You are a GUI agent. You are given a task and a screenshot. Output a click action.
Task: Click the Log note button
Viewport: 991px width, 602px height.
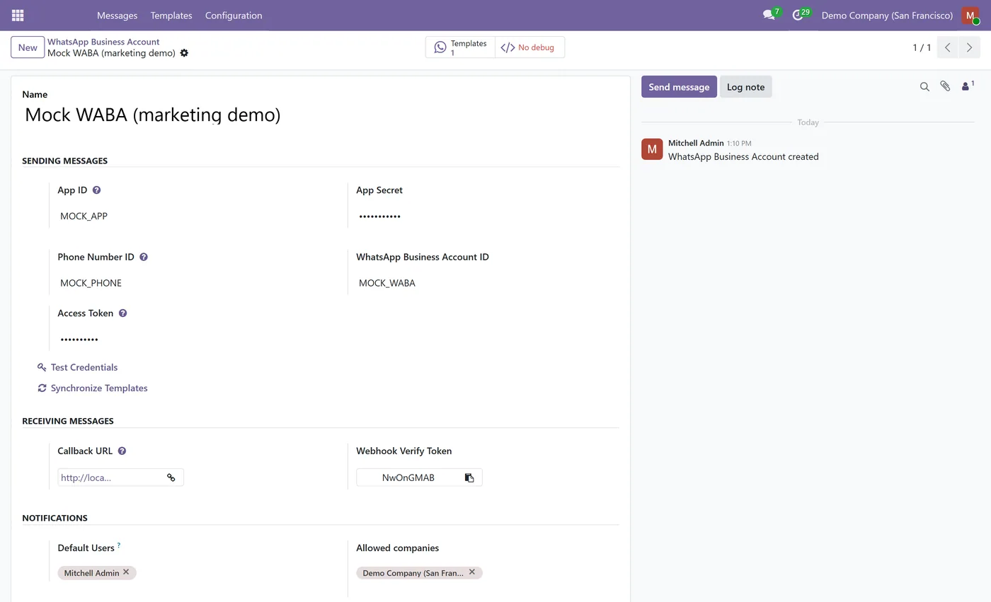[746, 87]
